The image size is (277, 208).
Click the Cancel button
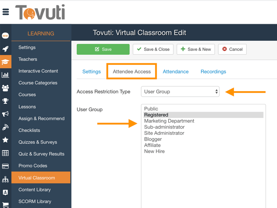point(232,49)
